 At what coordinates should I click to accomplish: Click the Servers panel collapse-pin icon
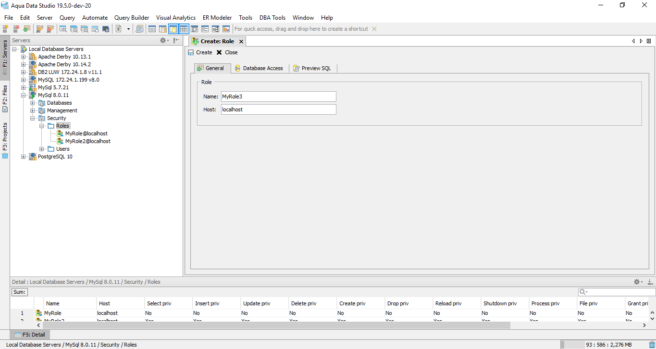(176, 40)
